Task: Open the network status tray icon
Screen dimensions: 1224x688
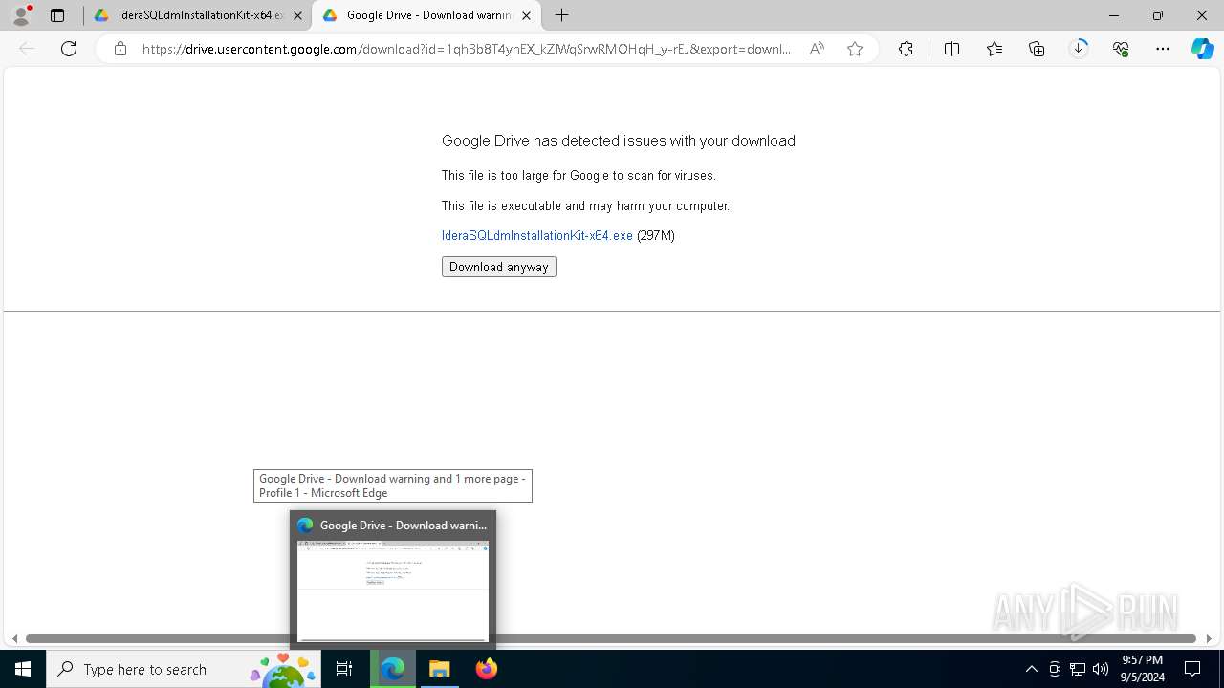Action: tap(1078, 669)
